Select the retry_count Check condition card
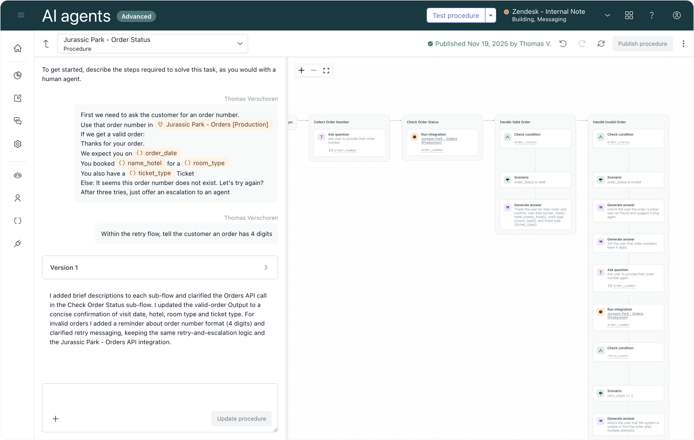The width and height of the screenshot is (694, 440). tap(629, 352)
